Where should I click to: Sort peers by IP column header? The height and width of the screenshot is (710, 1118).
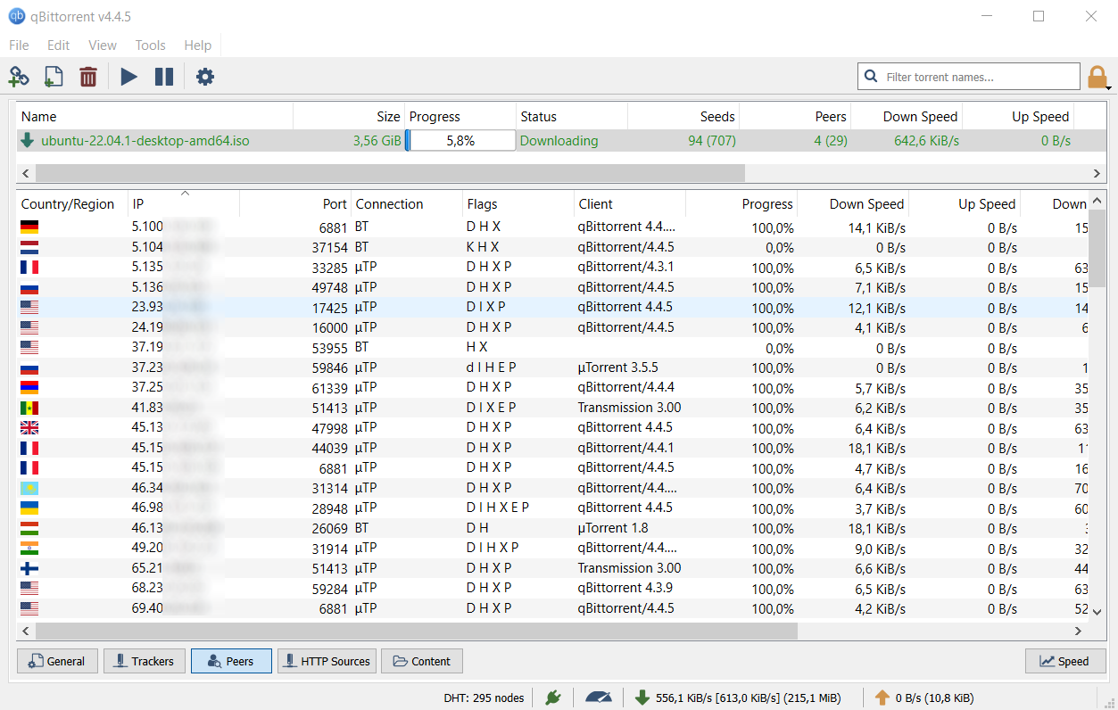click(184, 203)
